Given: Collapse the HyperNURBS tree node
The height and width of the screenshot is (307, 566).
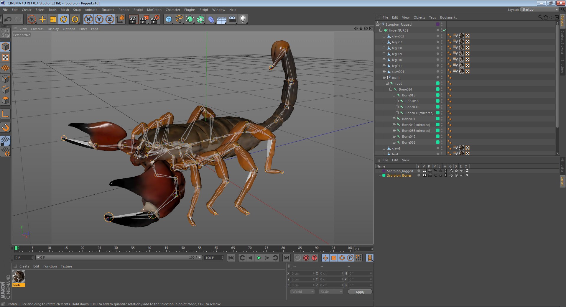Looking at the screenshot, I should [x=381, y=30].
